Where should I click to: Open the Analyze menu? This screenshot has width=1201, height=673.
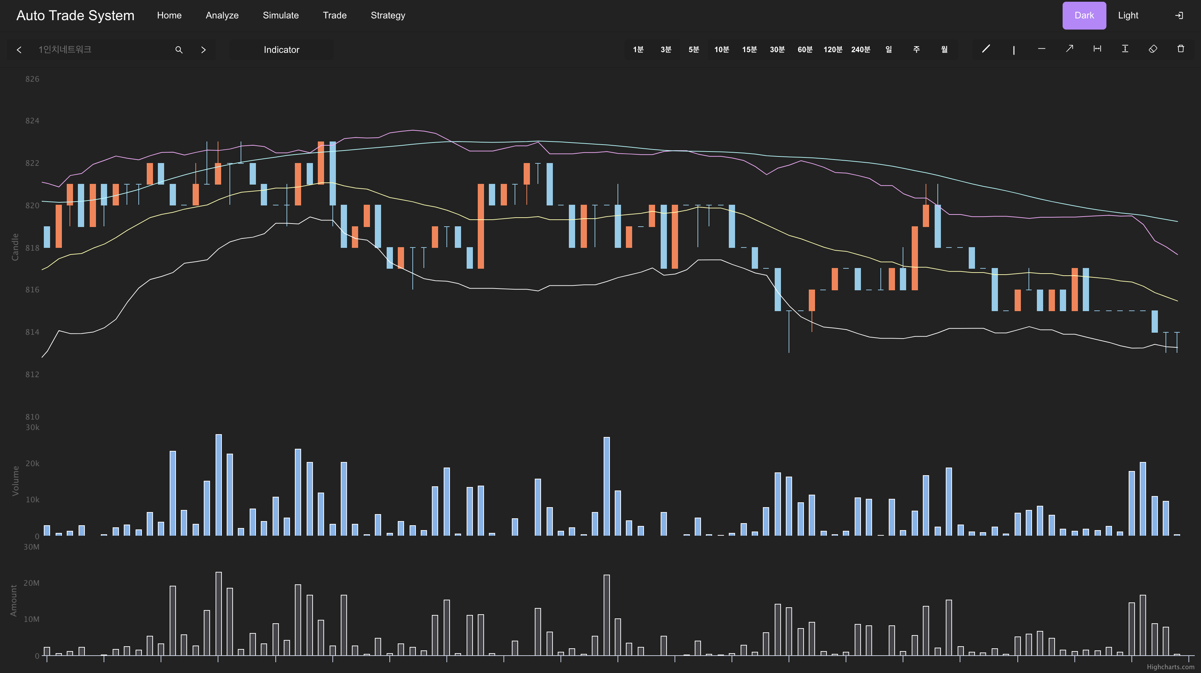pyautogui.click(x=222, y=15)
